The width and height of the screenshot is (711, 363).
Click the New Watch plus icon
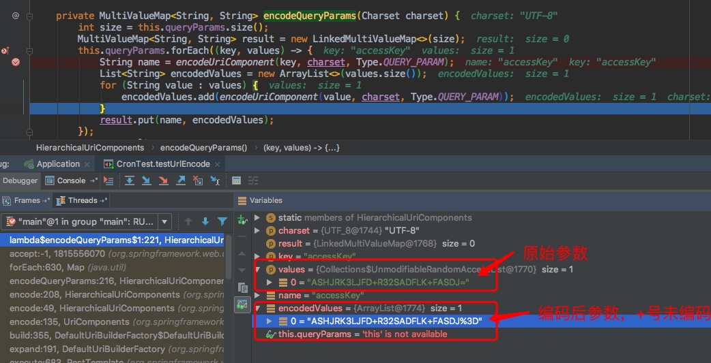point(242,219)
